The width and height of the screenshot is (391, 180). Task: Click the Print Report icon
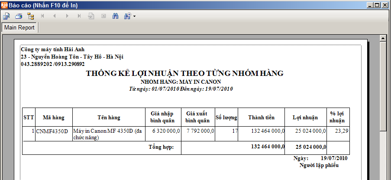pyautogui.click(x=19, y=16)
